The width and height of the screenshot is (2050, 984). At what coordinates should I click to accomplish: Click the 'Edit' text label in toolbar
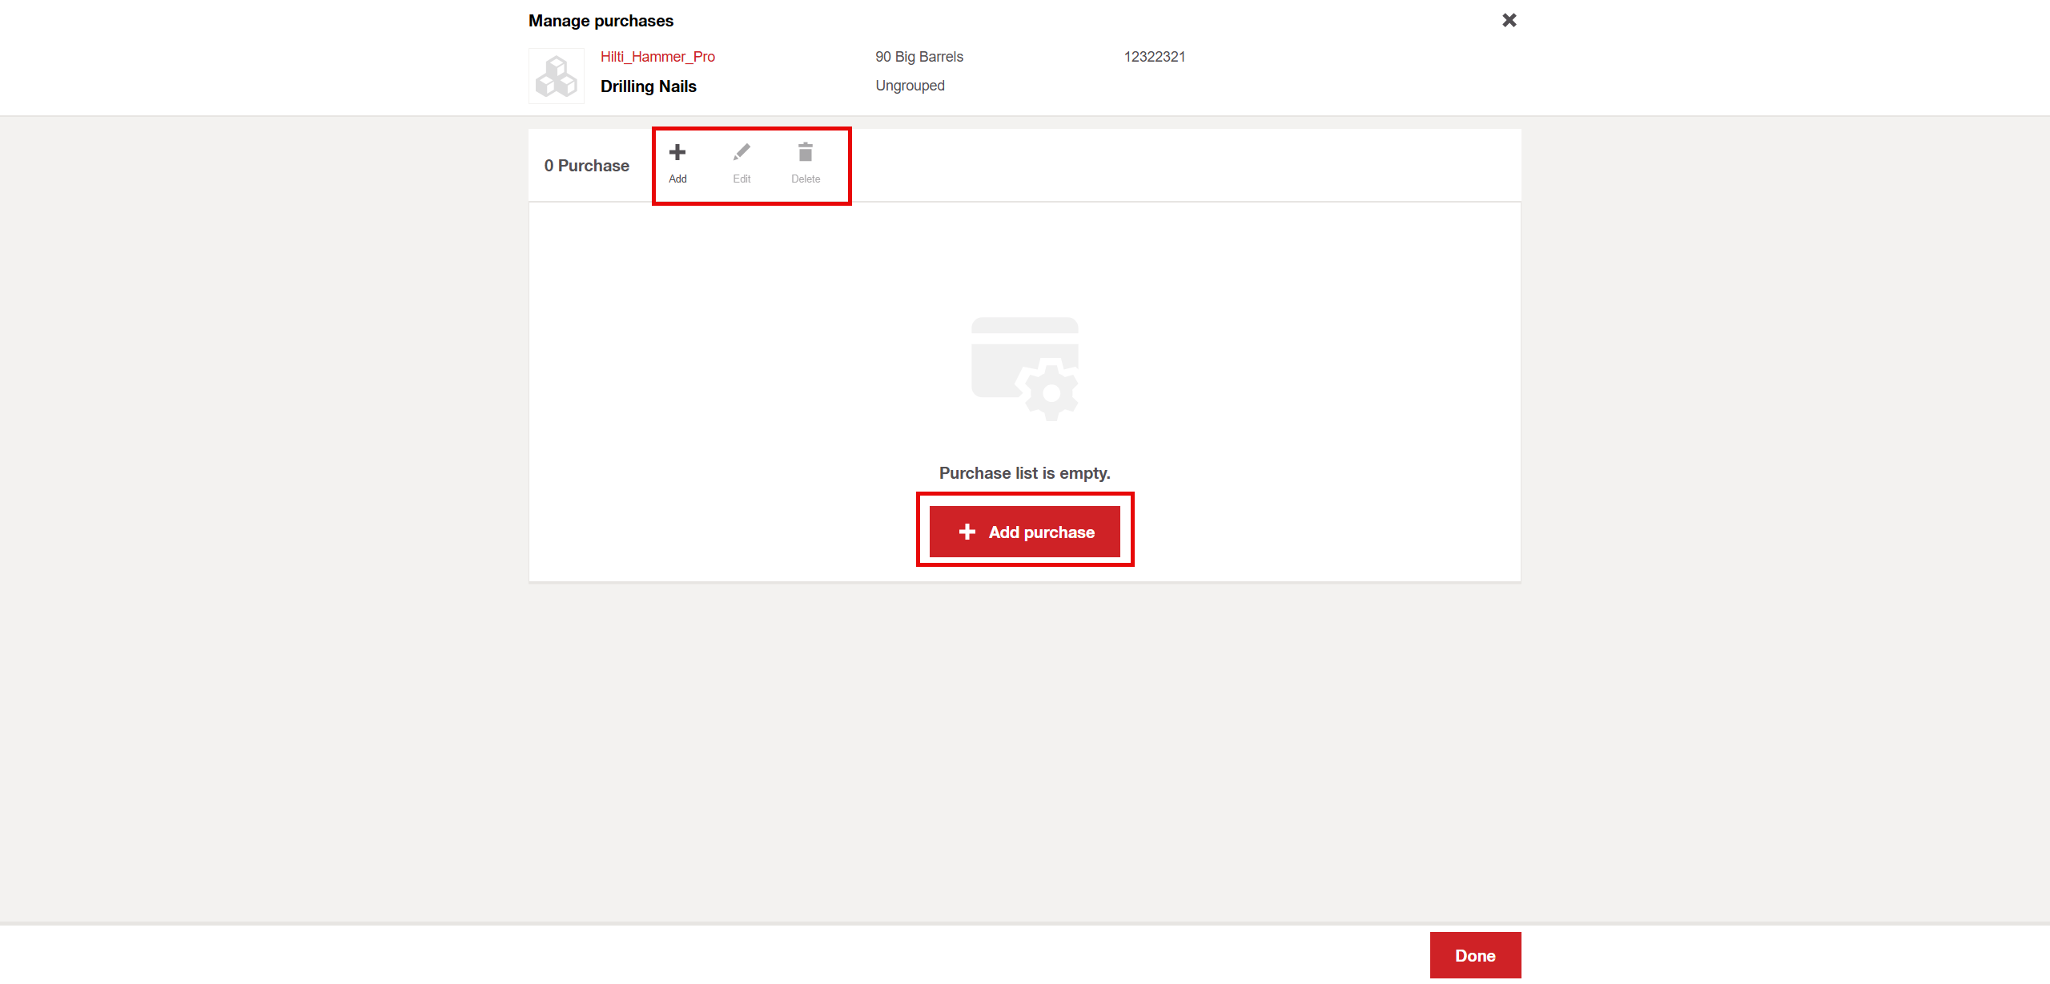(x=742, y=179)
